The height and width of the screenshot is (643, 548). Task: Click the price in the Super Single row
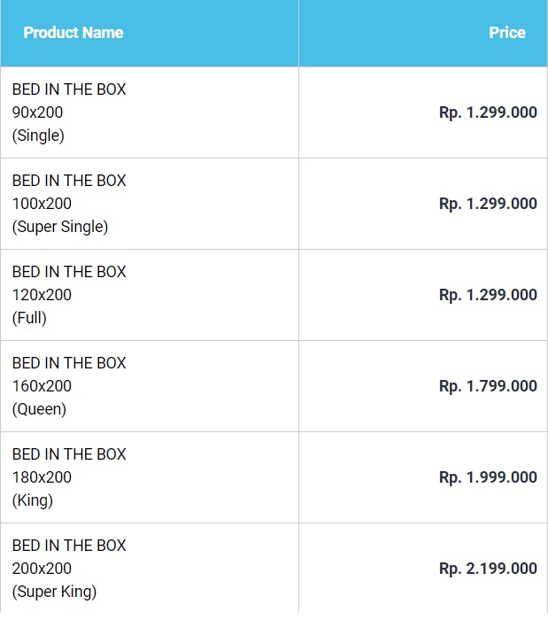488,204
